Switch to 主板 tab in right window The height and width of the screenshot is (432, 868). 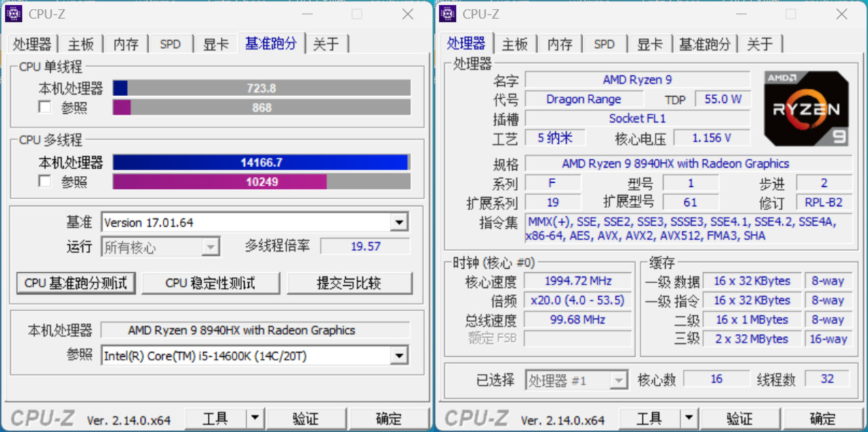(515, 44)
